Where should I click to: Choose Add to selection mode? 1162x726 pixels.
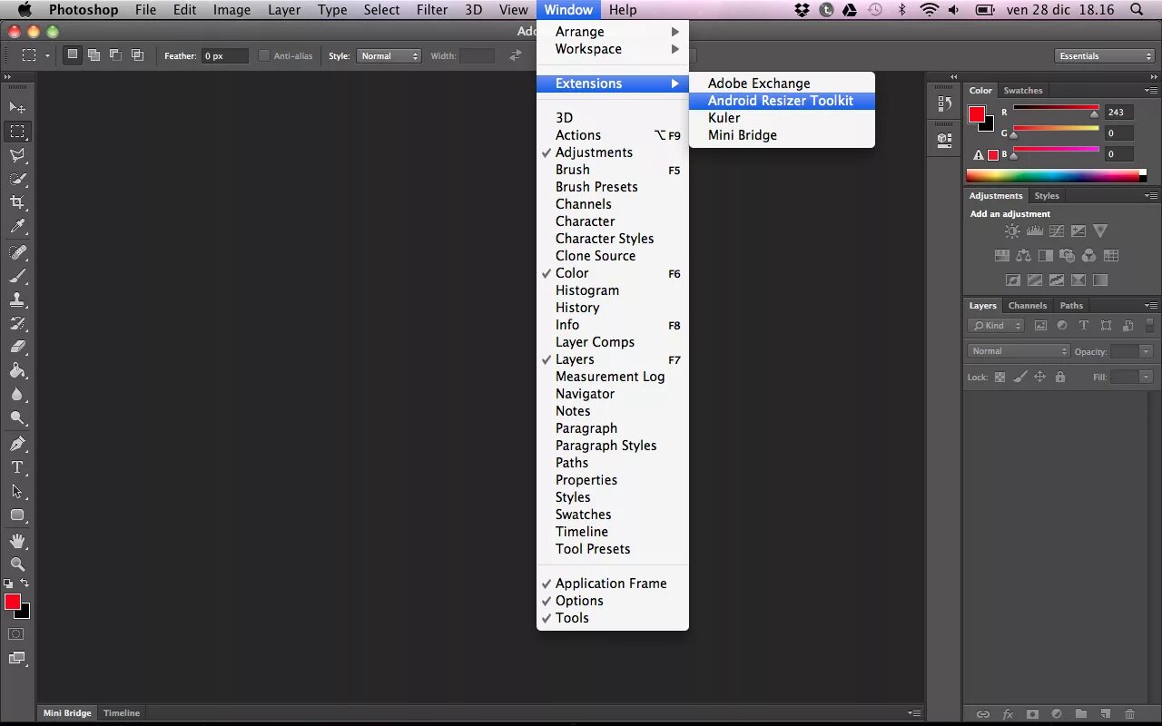click(94, 55)
